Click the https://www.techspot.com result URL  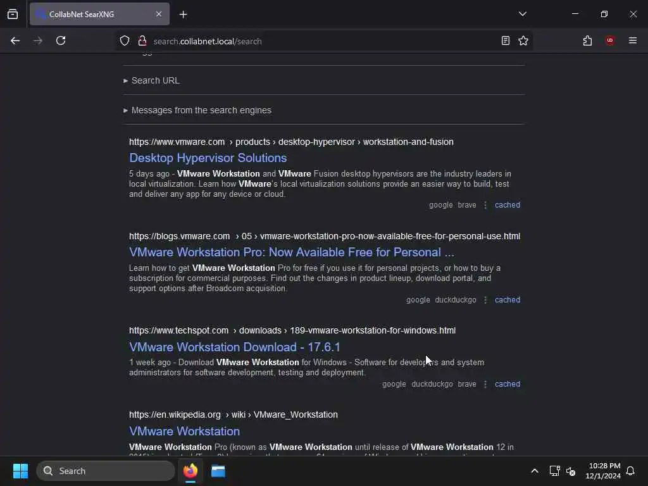click(292, 330)
